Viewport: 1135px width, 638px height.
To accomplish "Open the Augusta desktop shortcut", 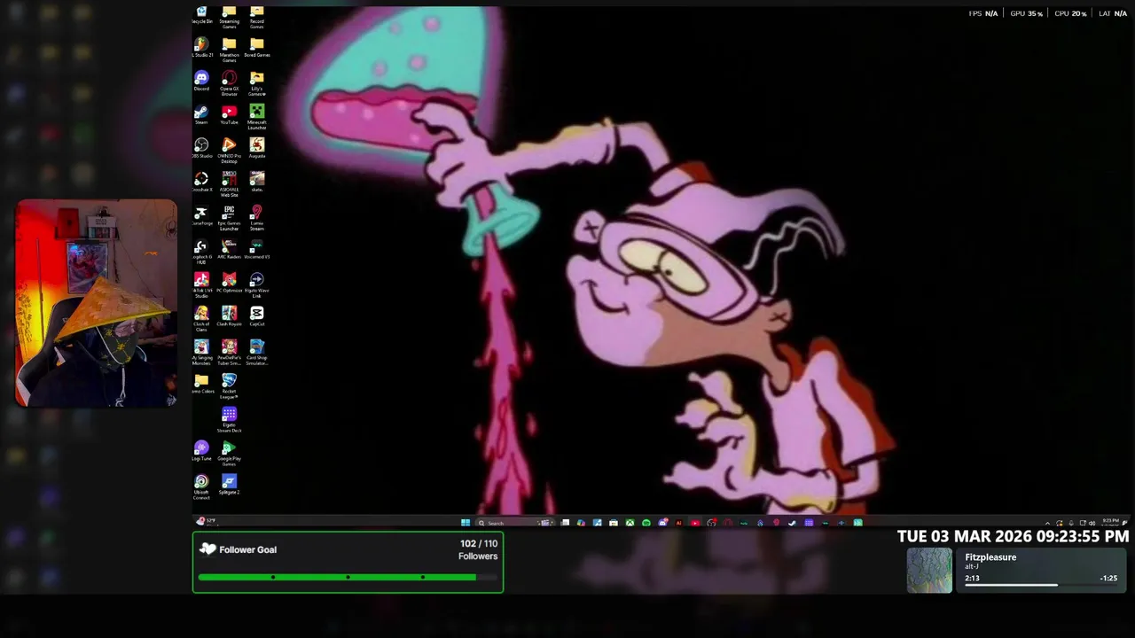I will coord(257,148).
